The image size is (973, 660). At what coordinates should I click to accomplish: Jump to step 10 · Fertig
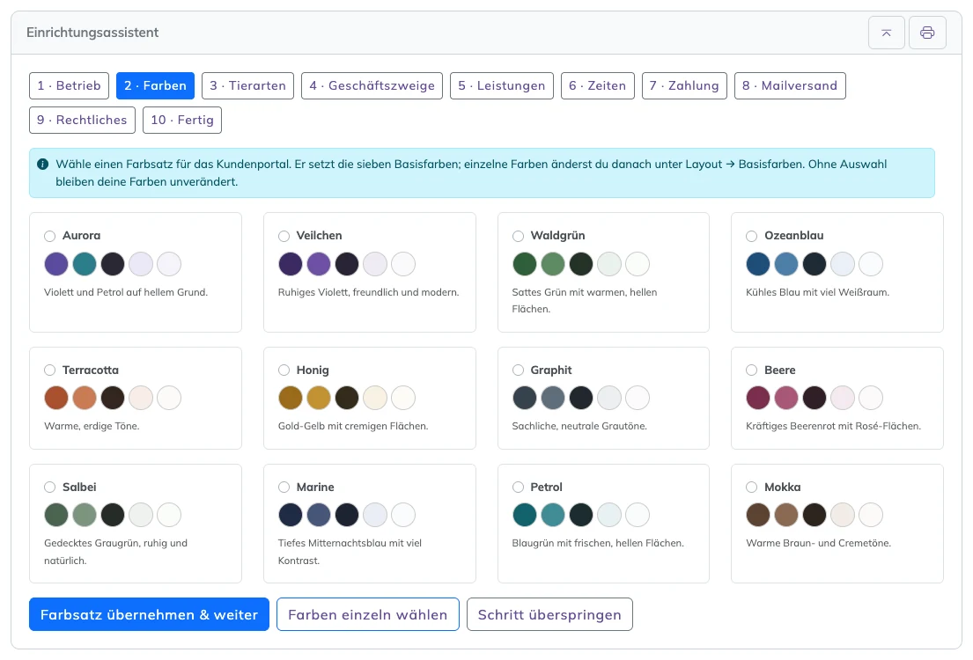[x=181, y=120]
